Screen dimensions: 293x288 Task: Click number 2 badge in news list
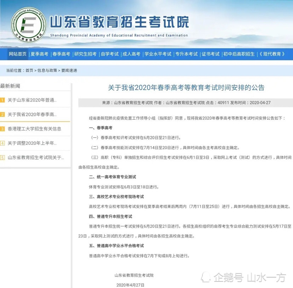(x=2, y=114)
